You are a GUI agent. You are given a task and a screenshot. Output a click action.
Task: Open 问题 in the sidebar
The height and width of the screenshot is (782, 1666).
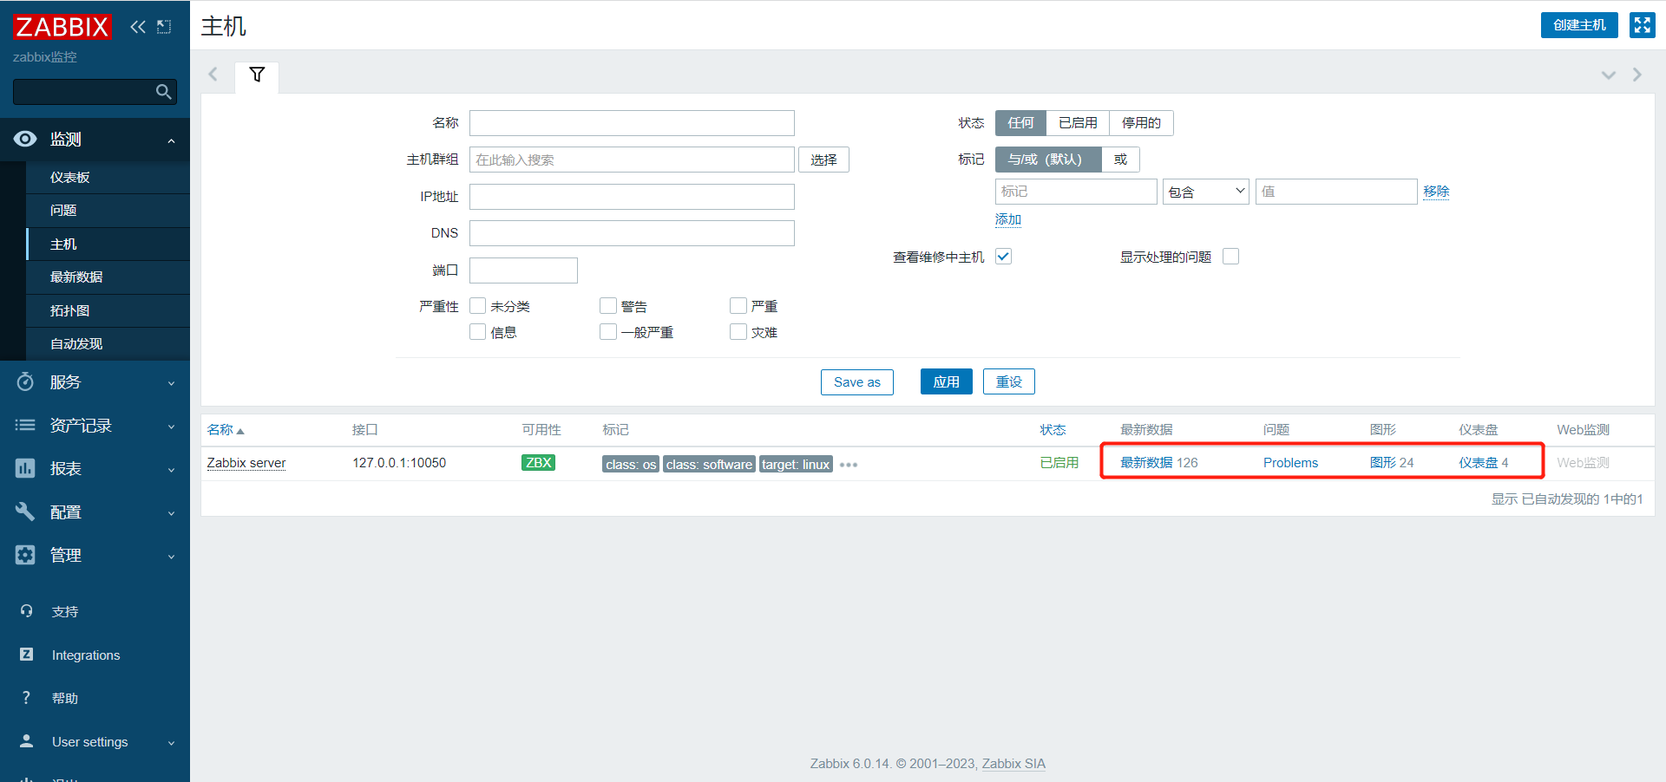pyautogui.click(x=108, y=211)
